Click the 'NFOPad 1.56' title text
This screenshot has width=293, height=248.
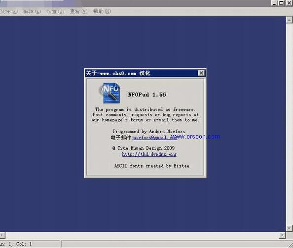147,95
